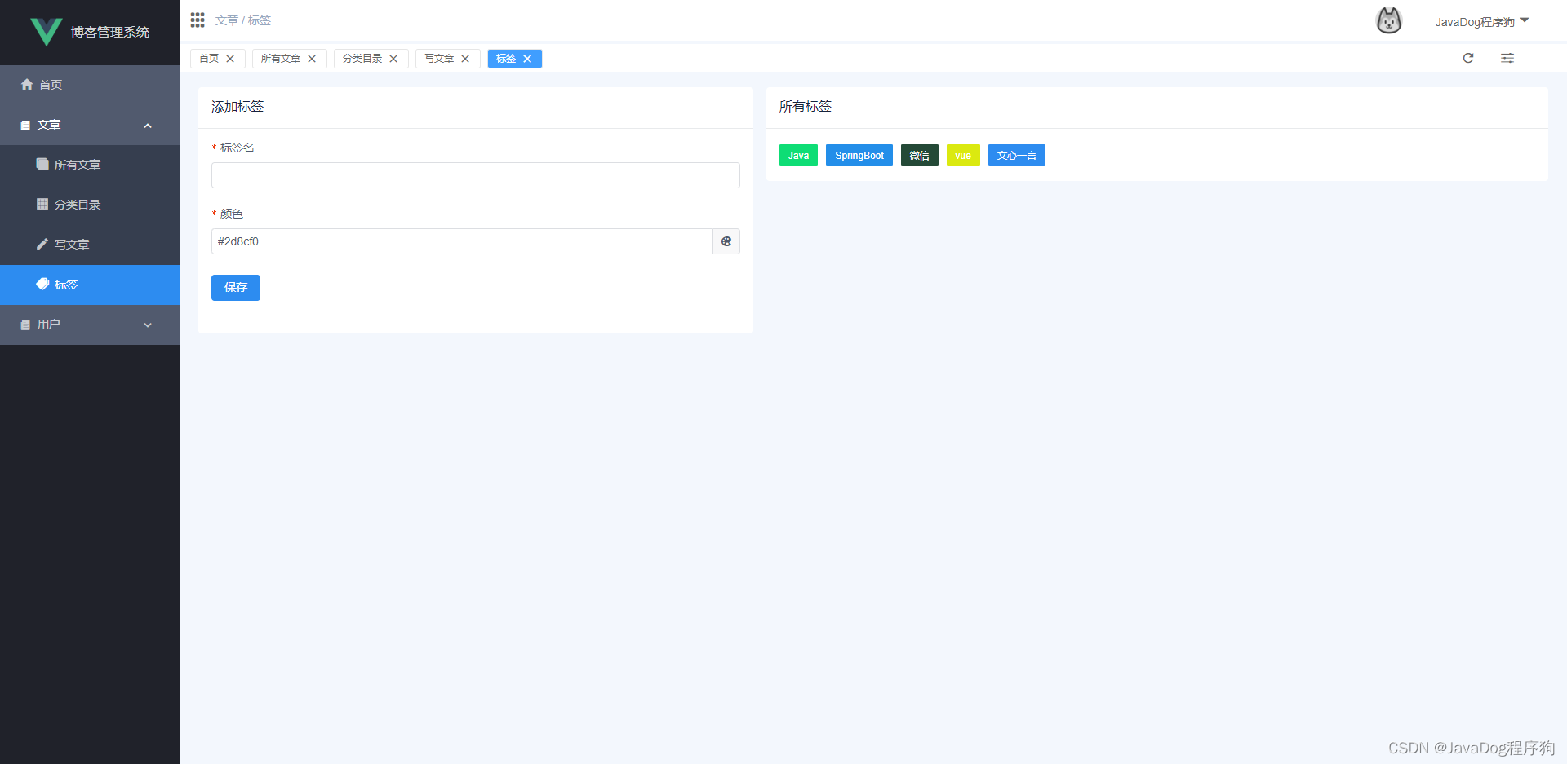Select the 分类目录 grid icon
Screen dimensions: 1567x764
pyautogui.click(x=42, y=204)
